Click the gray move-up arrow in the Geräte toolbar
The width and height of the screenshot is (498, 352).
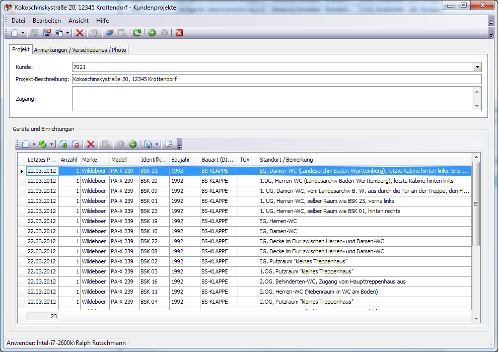[x=121, y=144]
